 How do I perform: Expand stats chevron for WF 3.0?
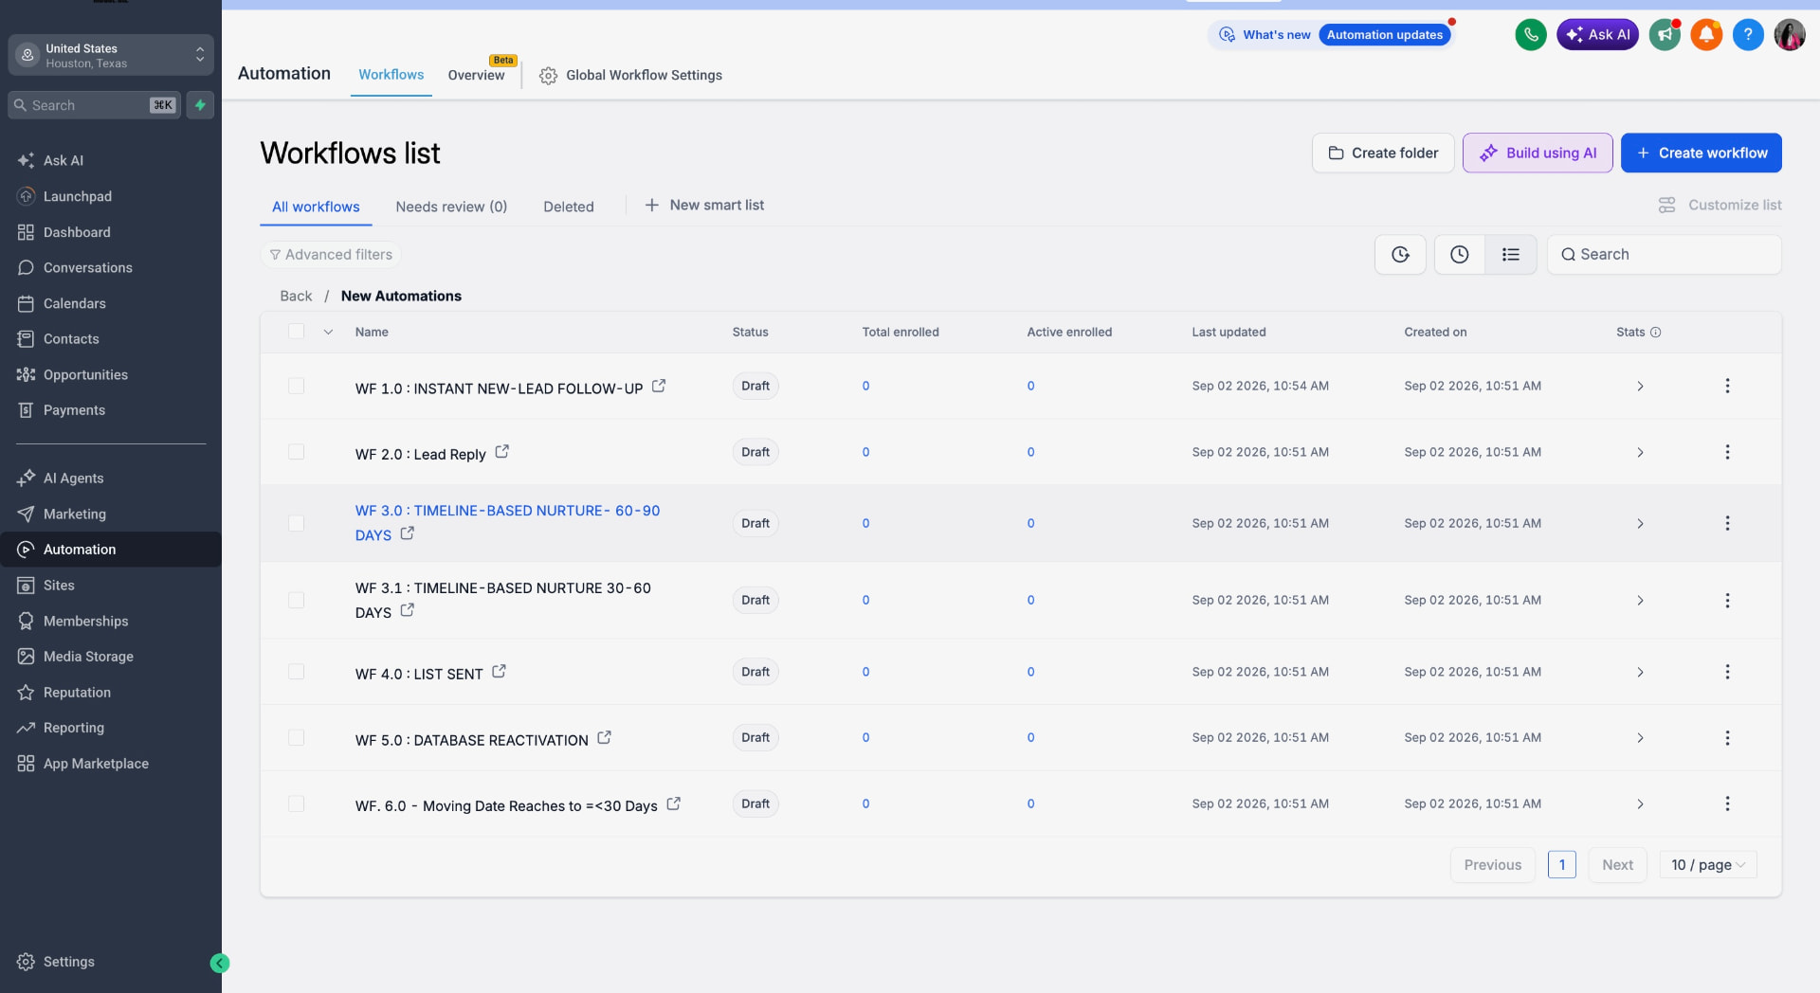point(1640,523)
